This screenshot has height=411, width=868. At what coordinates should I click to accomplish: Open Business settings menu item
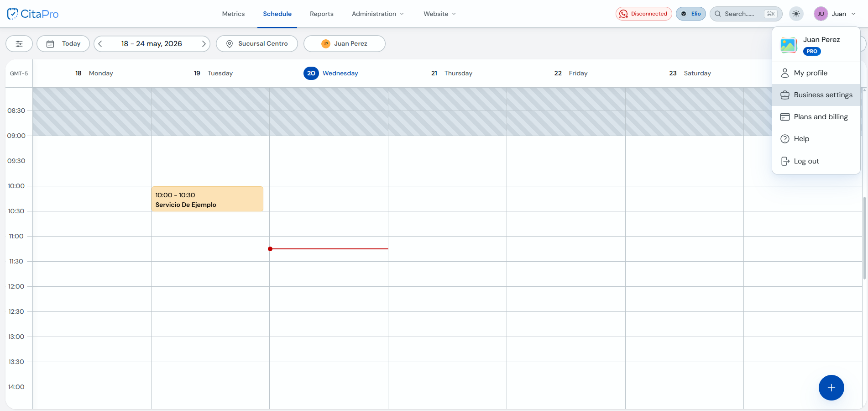(816, 95)
